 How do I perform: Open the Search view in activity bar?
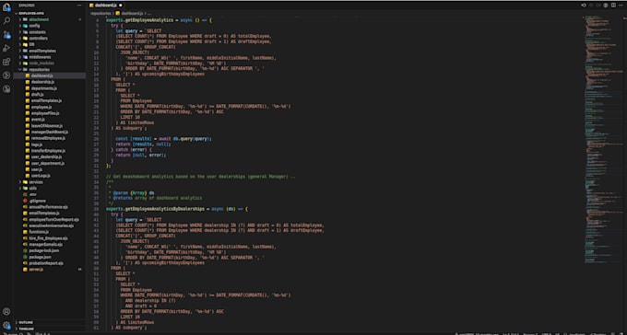click(6, 21)
